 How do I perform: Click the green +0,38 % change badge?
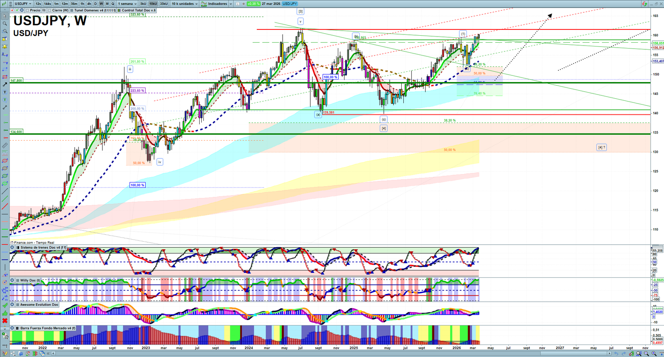pos(253,4)
